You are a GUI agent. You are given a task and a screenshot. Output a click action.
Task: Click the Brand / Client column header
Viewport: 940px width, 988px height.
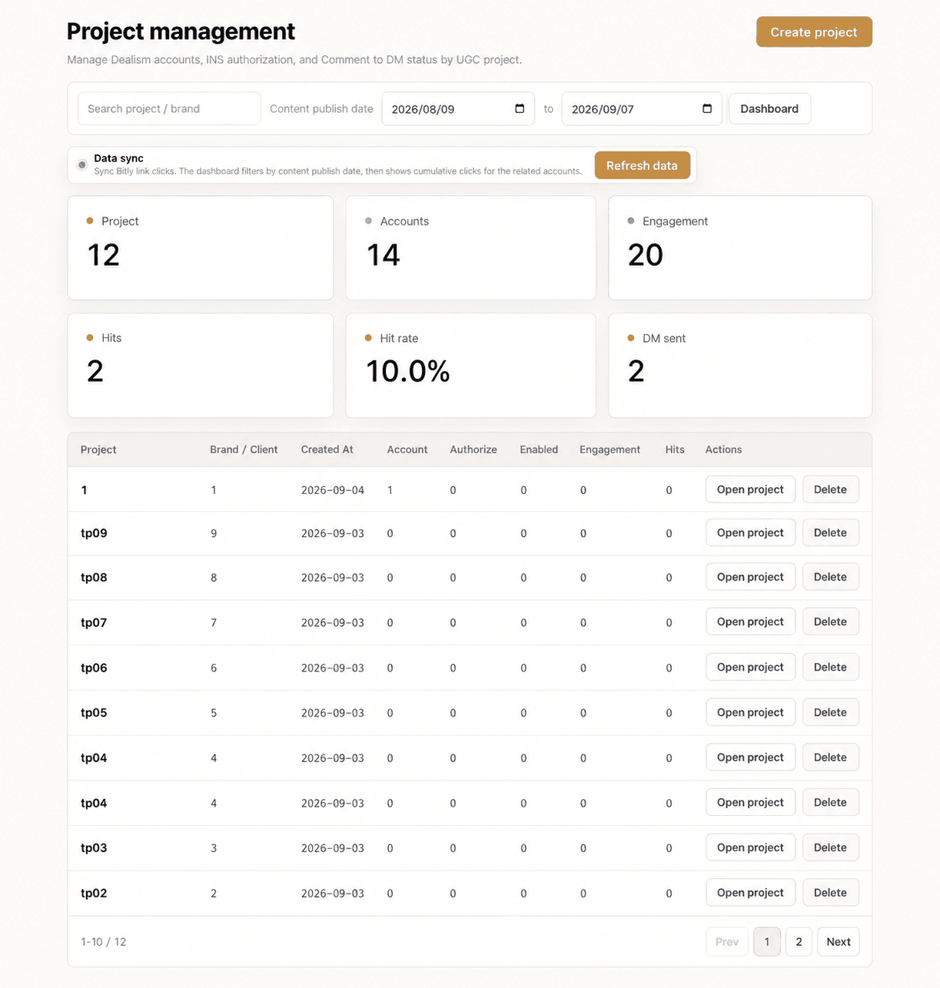pos(244,449)
